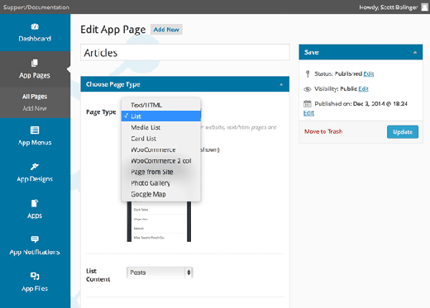Edit the Published status link
This screenshot has height=308, width=430.
[368, 73]
